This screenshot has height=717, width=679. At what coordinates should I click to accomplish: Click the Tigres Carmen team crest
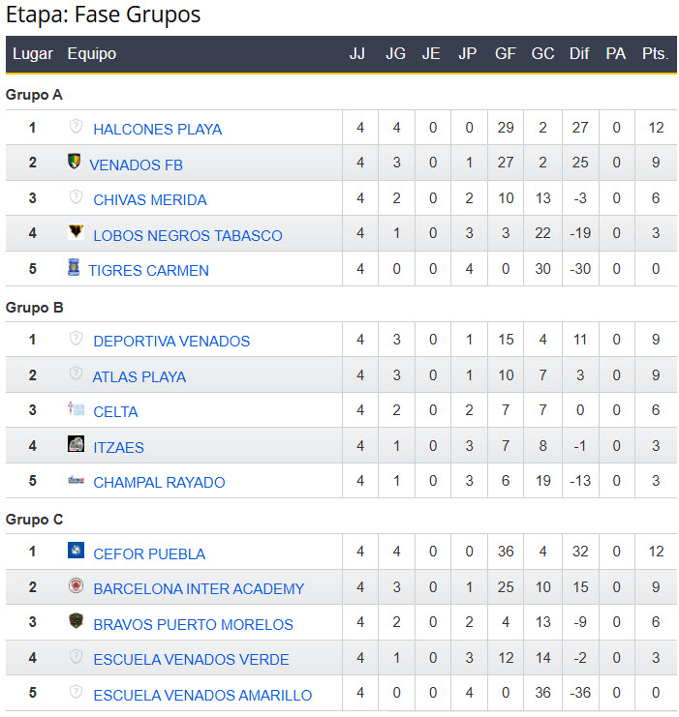click(x=74, y=267)
